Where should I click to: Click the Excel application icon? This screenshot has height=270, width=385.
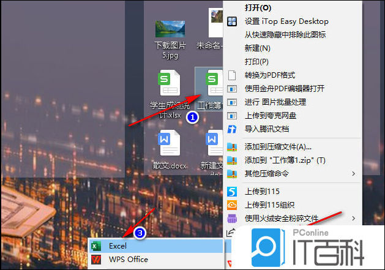(96, 246)
